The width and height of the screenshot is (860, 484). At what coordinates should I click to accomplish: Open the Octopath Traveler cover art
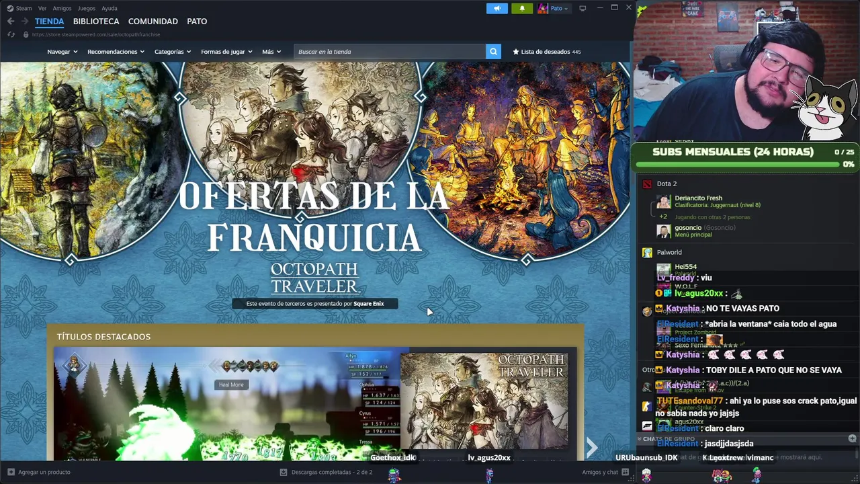484,401
